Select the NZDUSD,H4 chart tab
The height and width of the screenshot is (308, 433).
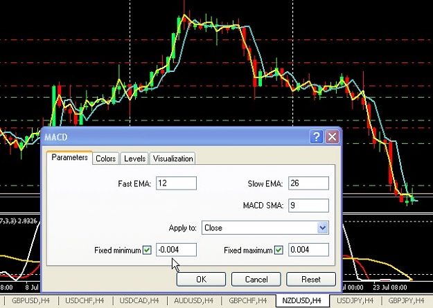[301, 300]
